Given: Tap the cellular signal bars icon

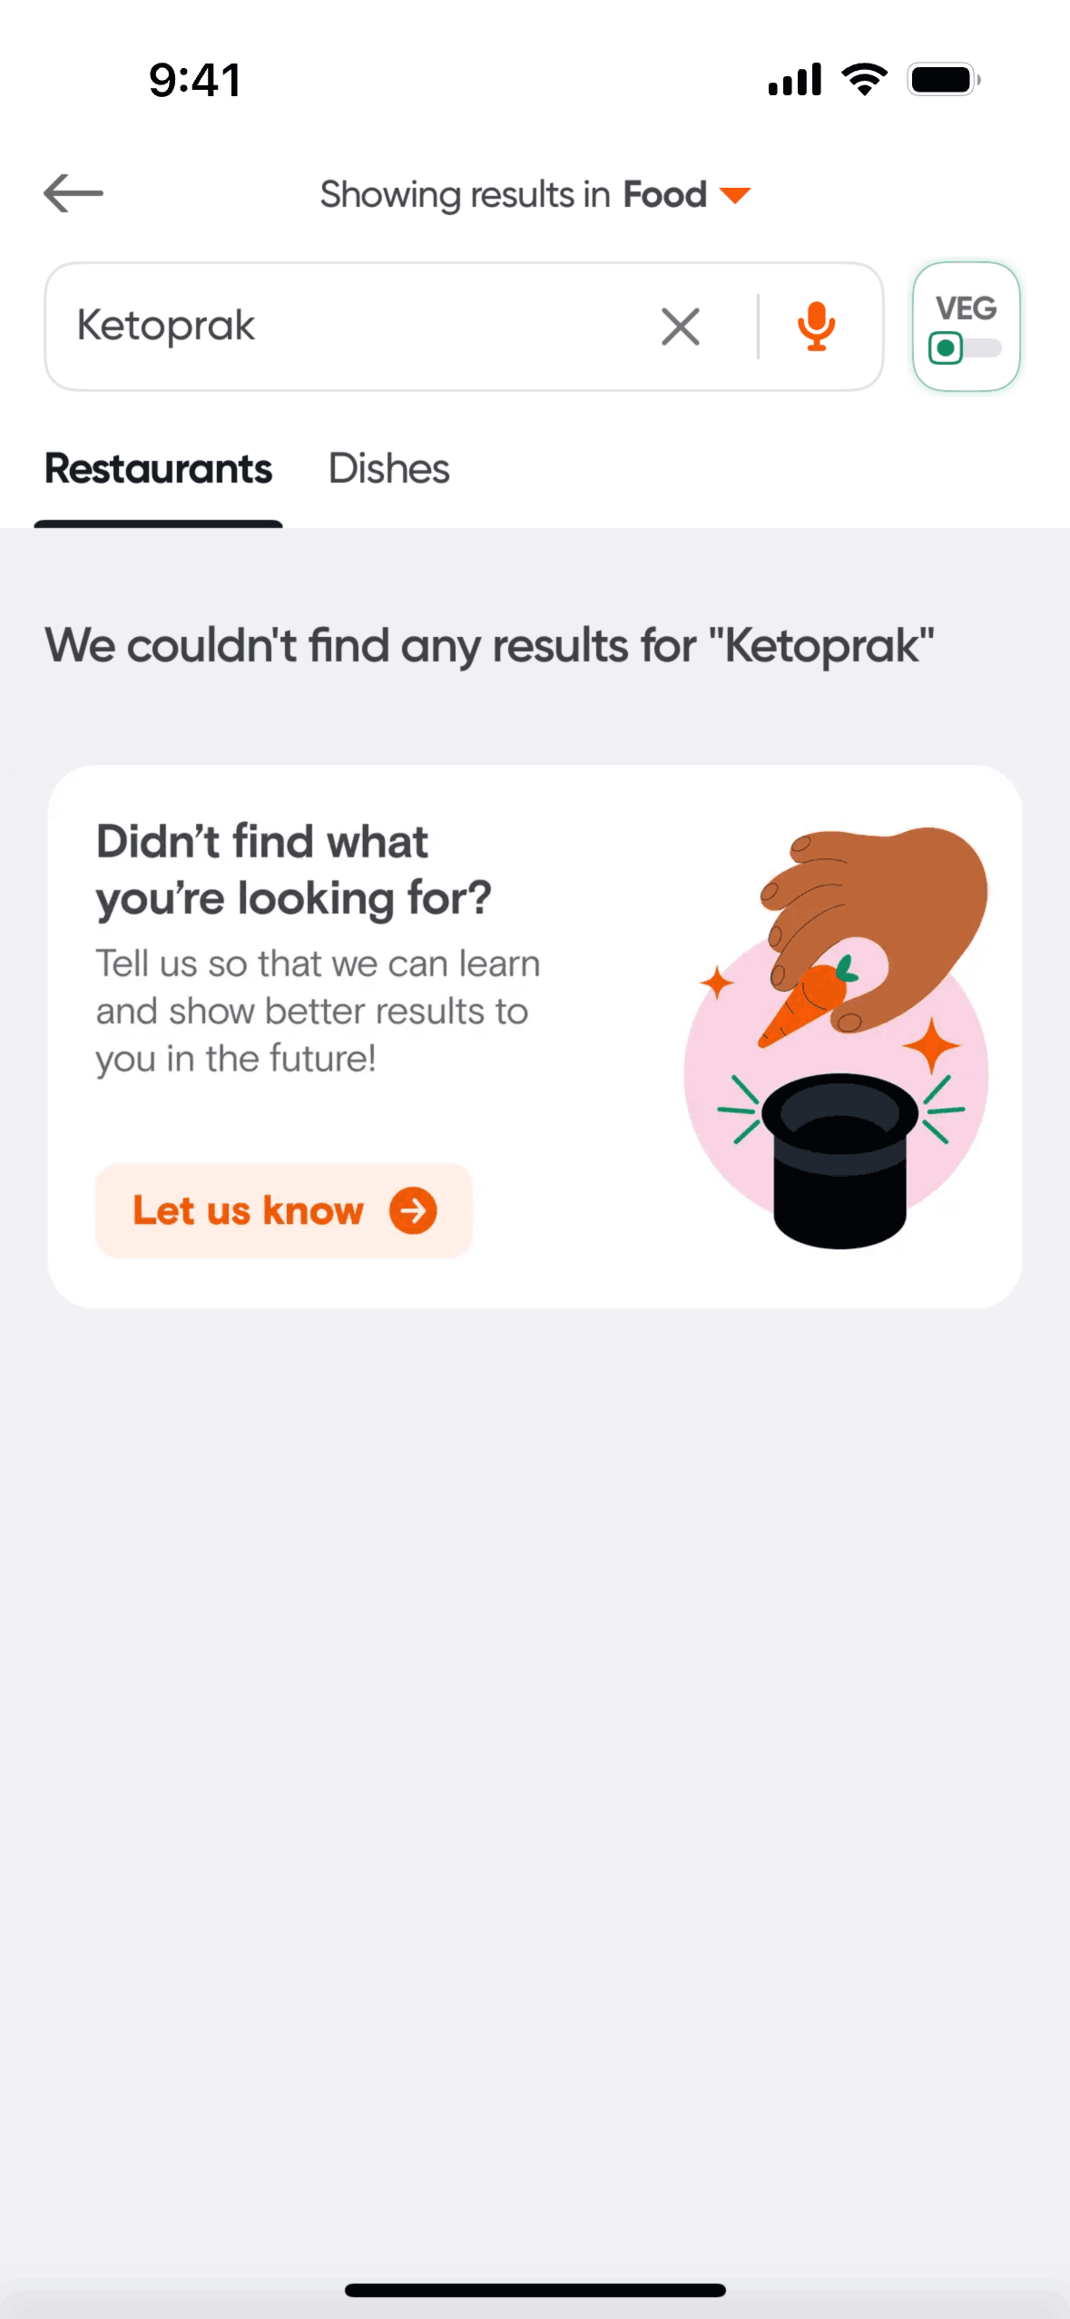Looking at the screenshot, I should (x=795, y=80).
